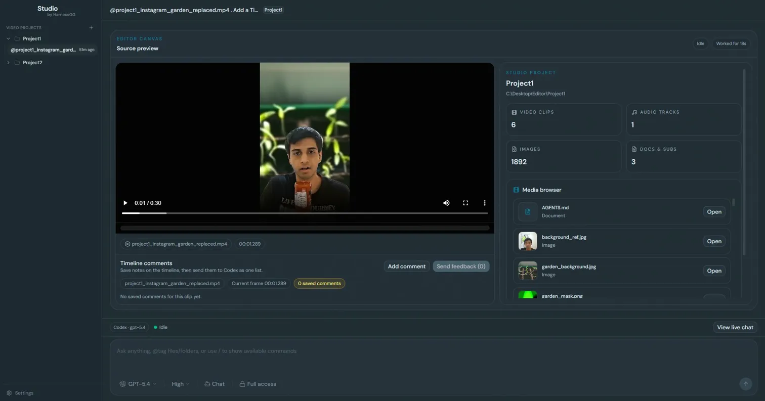The height and width of the screenshot is (401, 765).
Task: Click the Audio Tracks music note icon
Action: click(x=634, y=112)
